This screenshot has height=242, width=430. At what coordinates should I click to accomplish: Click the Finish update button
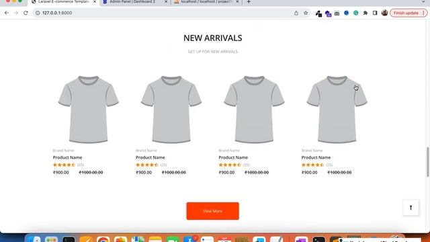pyautogui.click(x=406, y=13)
